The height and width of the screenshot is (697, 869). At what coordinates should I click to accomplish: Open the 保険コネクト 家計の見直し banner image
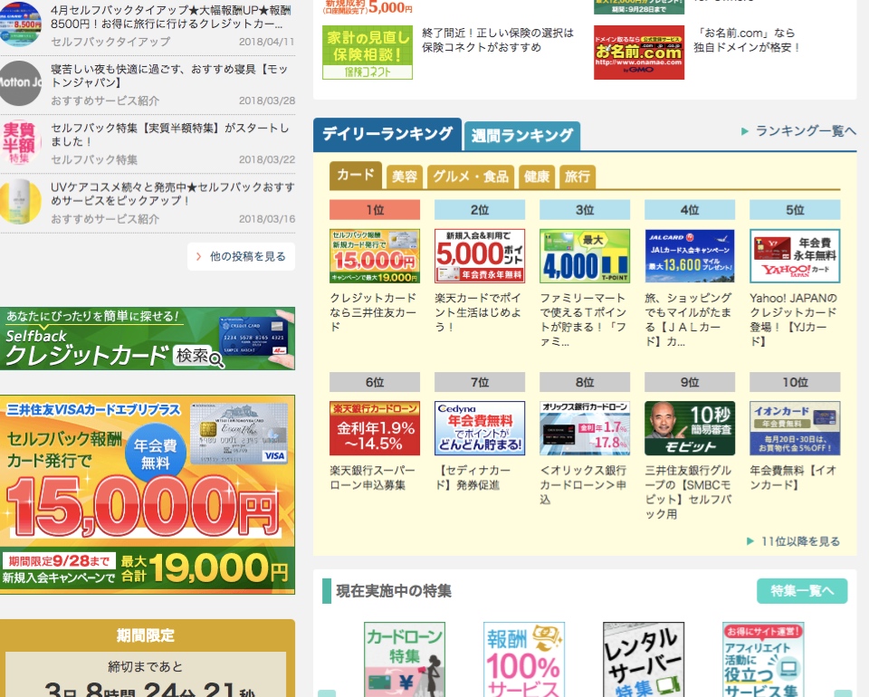coord(368,53)
